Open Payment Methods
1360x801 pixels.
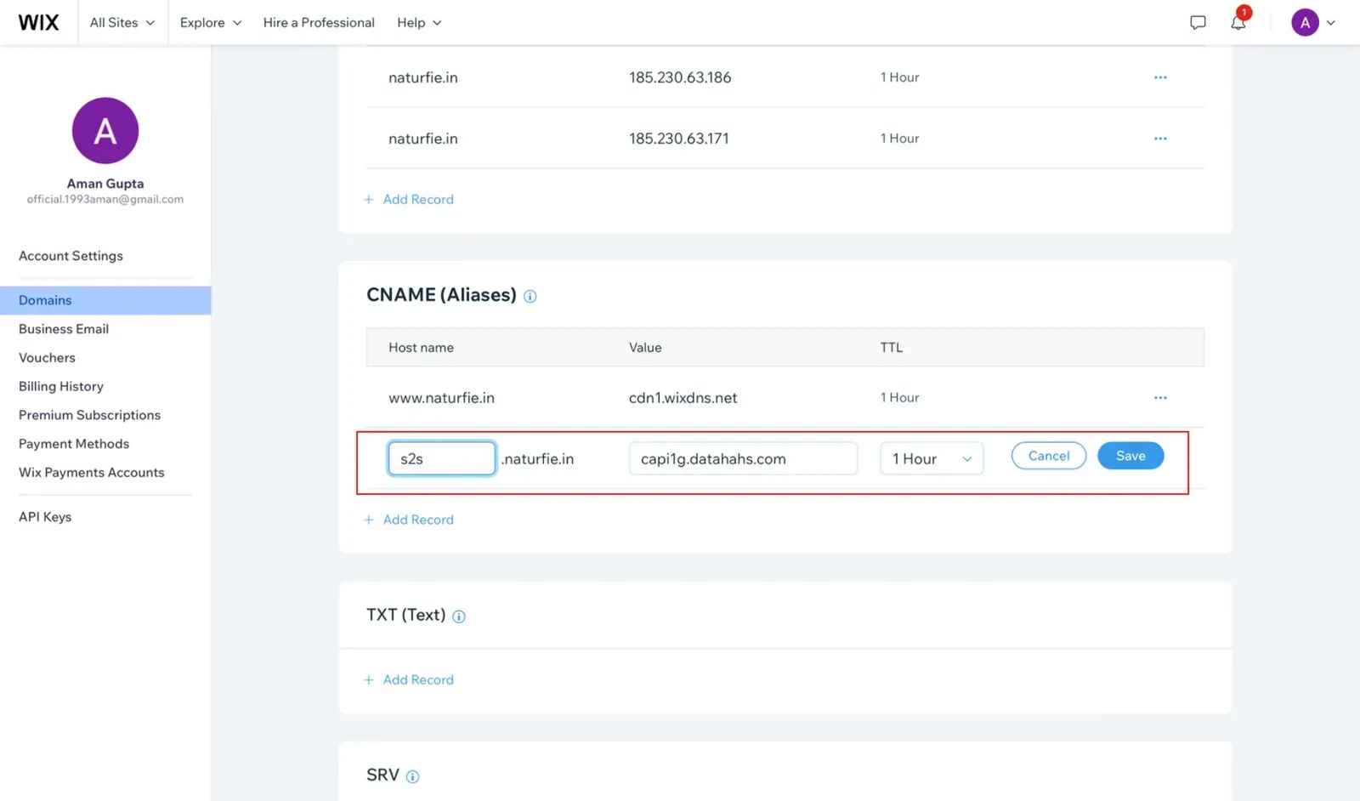[74, 444]
